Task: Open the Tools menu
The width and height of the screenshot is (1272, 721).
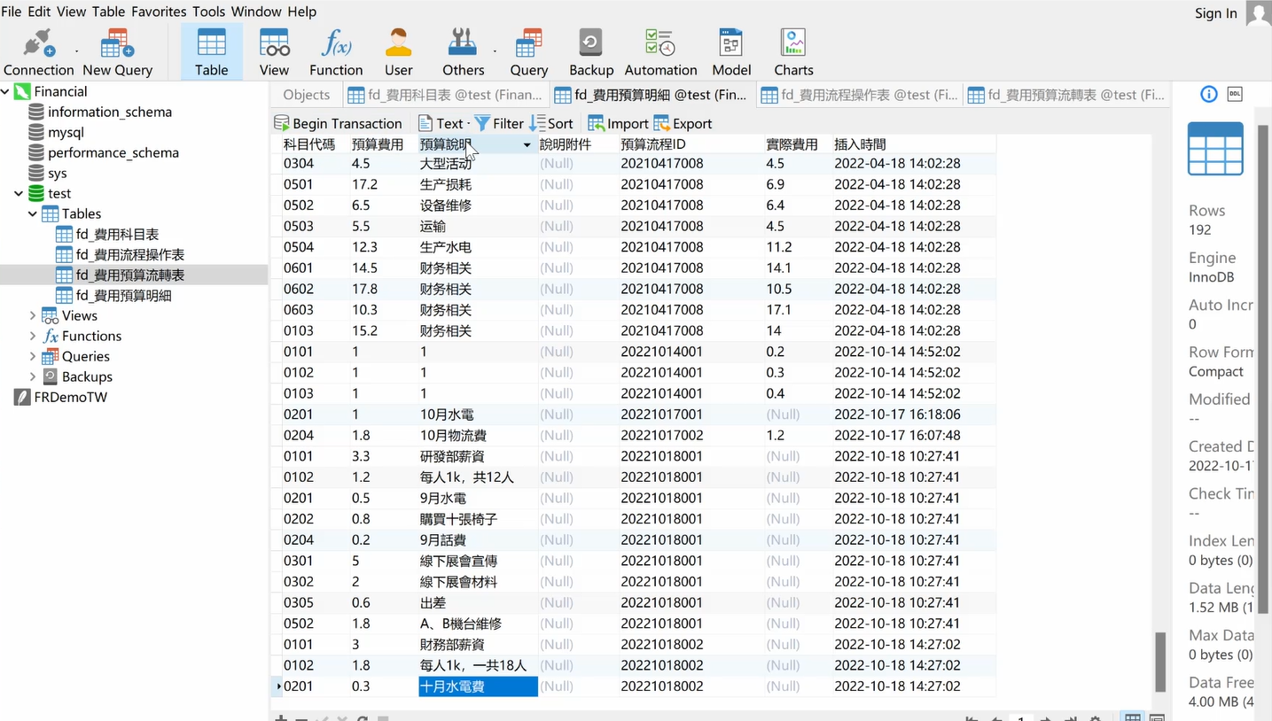Action: point(208,12)
